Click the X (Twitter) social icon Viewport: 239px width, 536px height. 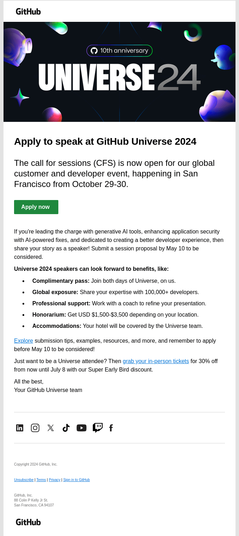pyautogui.click(x=51, y=428)
